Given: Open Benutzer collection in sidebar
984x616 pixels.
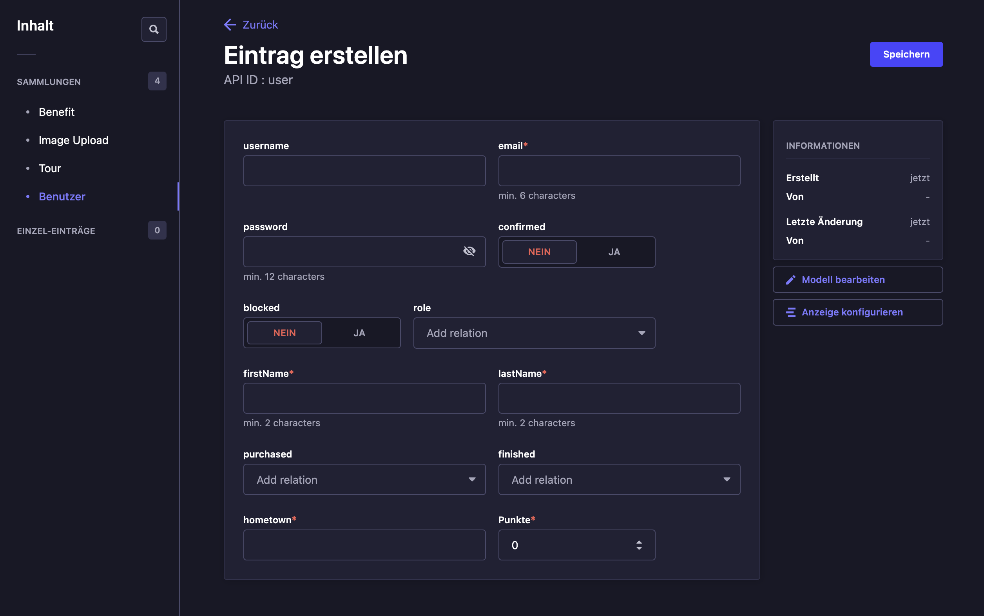Looking at the screenshot, I should (62, 196).
